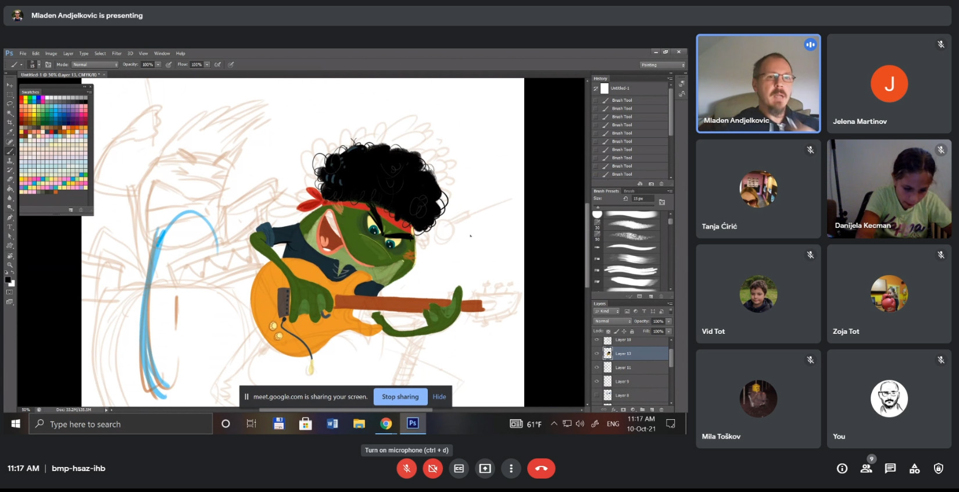Open the File menu
This screenshot has width=959, height=492.
point(23,54)
